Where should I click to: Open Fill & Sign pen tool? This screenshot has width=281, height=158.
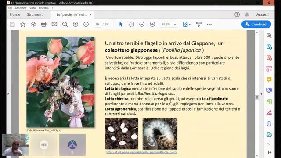point(269,113)
